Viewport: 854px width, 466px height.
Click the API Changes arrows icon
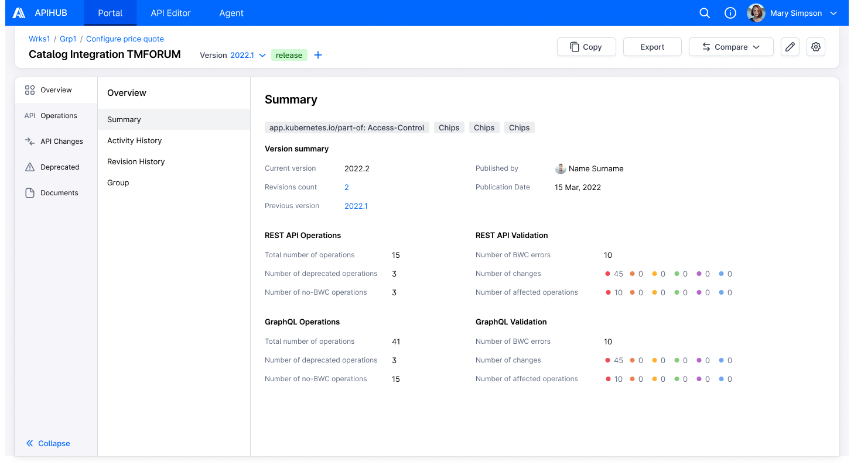click(x=30, y=141)
